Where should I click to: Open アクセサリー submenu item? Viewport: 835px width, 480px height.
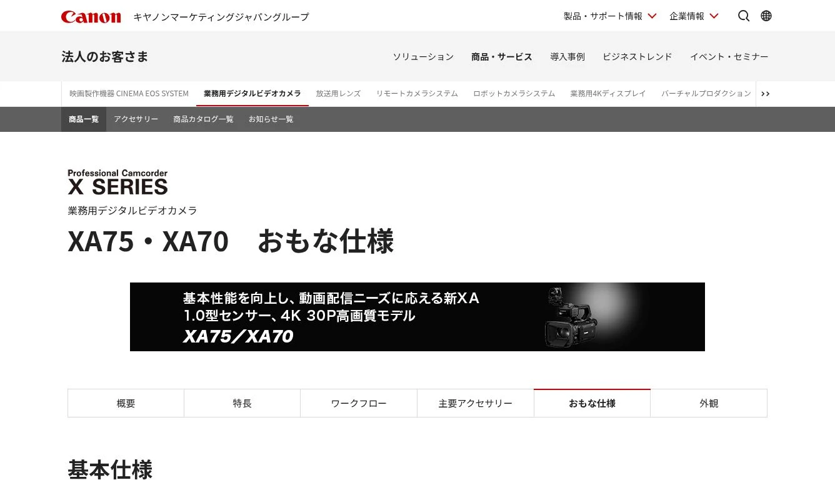(x=136, y=119)
